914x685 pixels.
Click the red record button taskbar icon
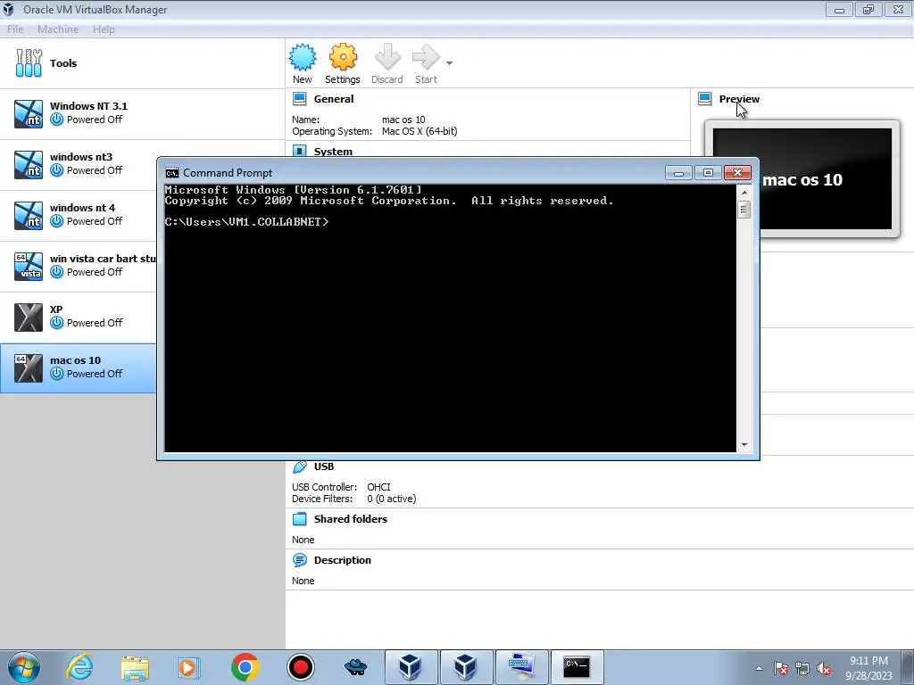click(x=300, y=667)
